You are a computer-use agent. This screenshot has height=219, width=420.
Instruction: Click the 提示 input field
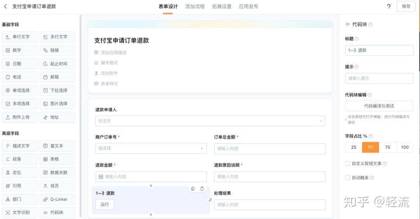coord(379,78)
